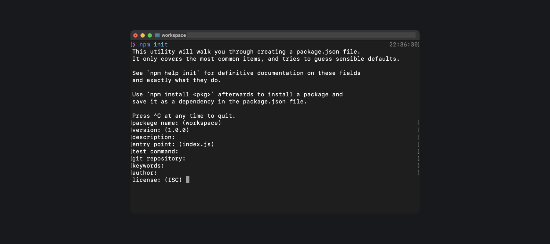Click the red close window button
Viewport: 550px width, 244px height.
(135, 35)
